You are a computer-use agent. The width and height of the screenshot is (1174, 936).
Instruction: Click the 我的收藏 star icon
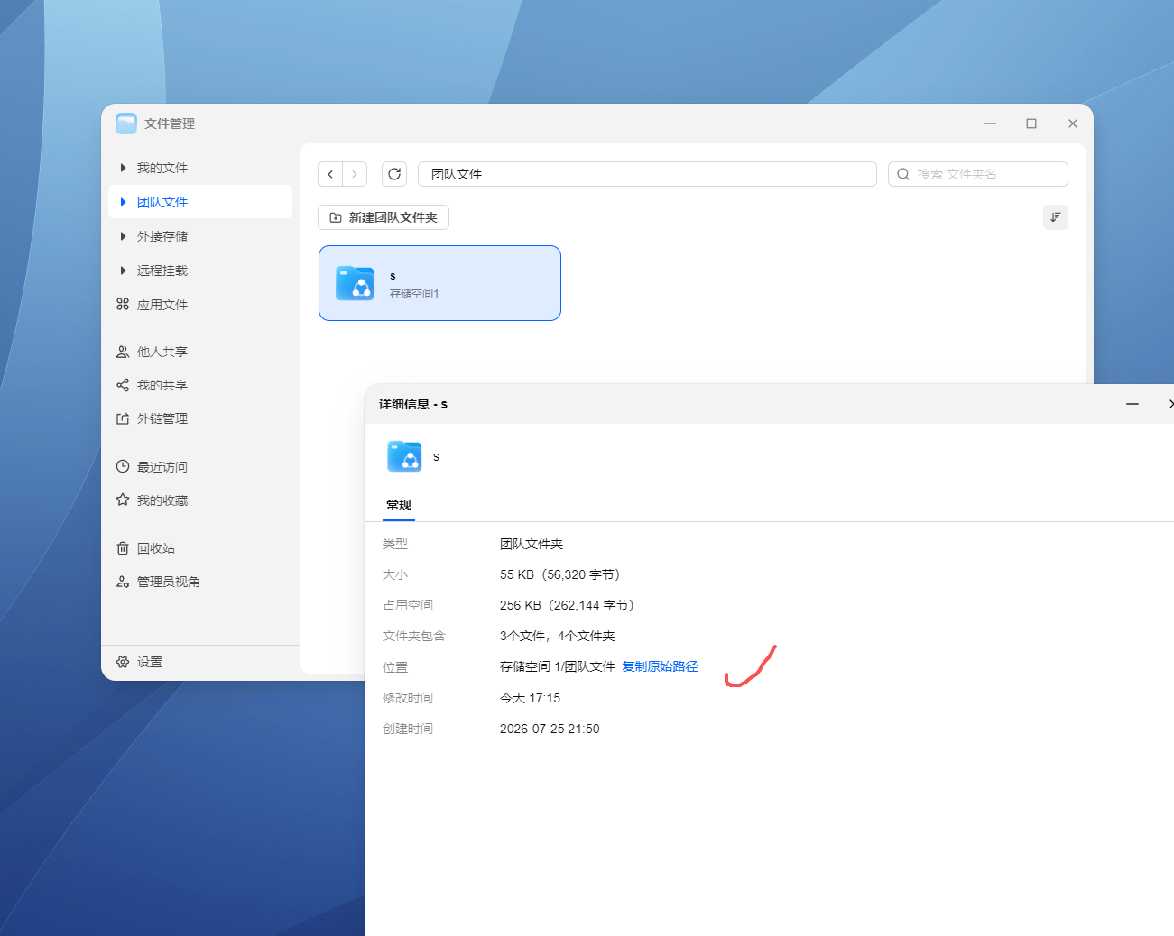point(123,500)
